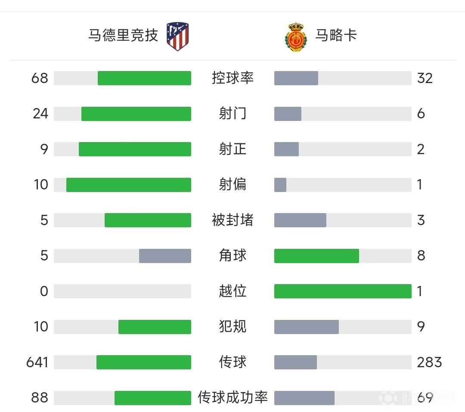Click the Mallorca club crest
This screenshot has width=465, height=412.
coord(295,37)
